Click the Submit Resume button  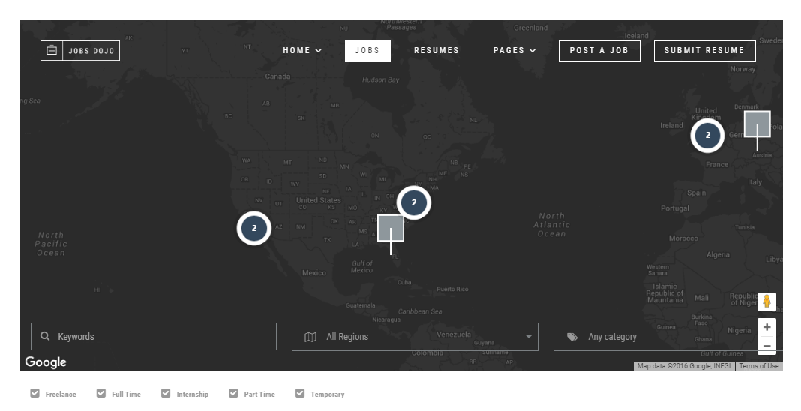(704, 50)
